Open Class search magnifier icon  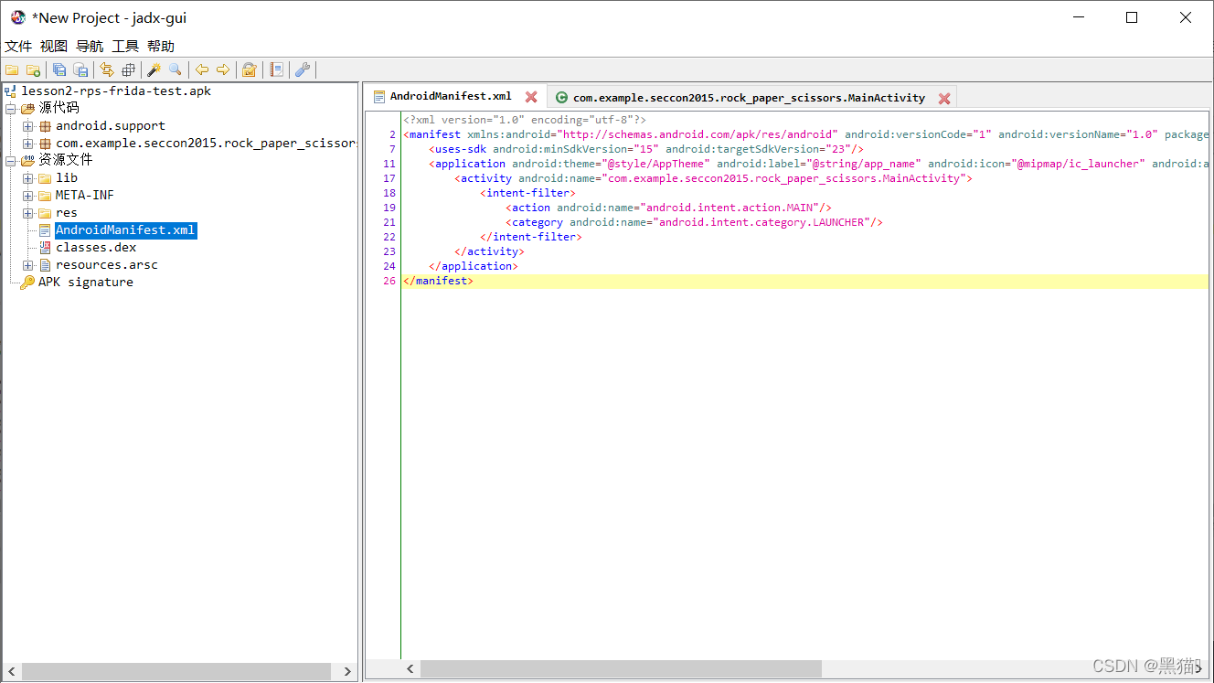coord(176,69)
